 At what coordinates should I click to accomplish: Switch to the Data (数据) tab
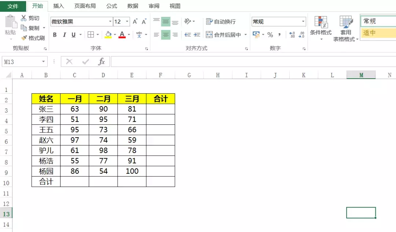point(133,6)
